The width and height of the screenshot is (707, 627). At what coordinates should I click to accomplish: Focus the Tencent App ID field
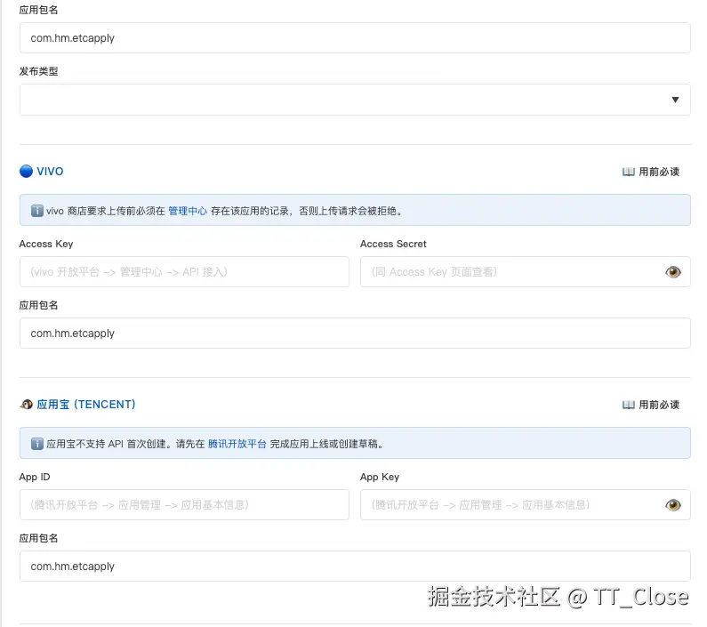(x=184, y=505)
